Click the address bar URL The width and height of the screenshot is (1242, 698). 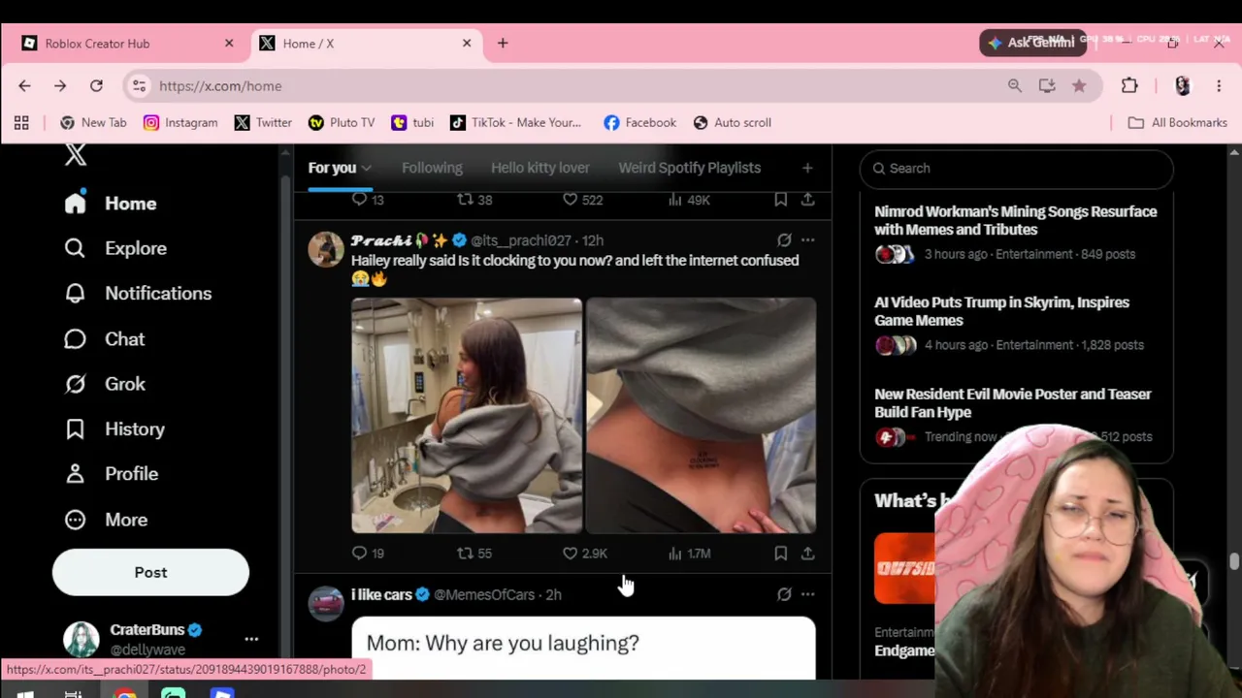[220, 86]
